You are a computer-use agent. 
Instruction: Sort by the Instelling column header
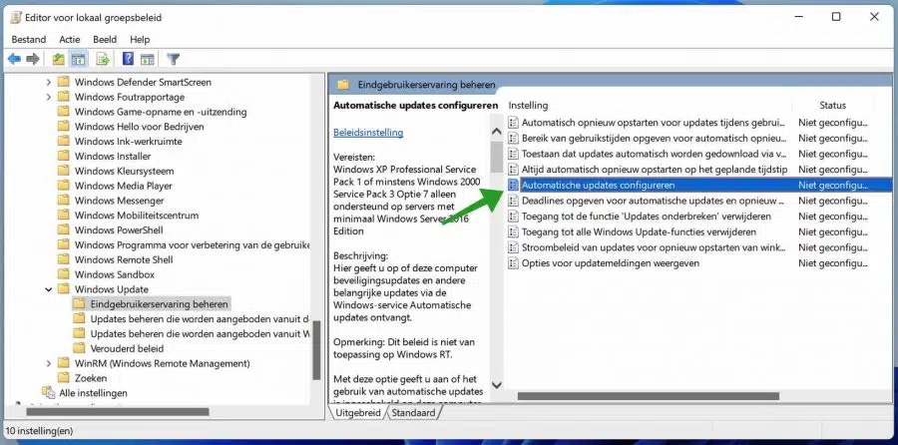[528, 106]
